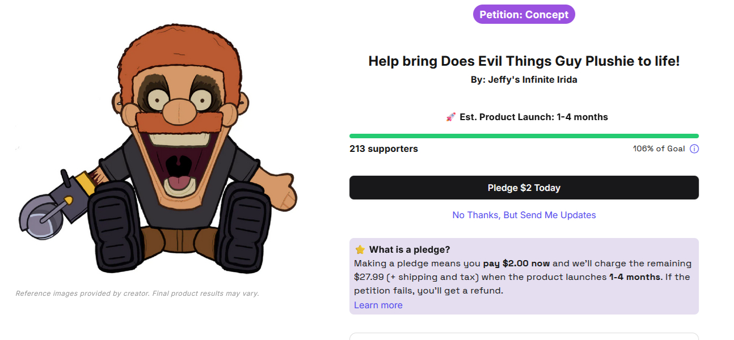734x340 pixels.
Task: Click the Est. Product Launch: 1-4 months text
Action: (x=533, y=117)
